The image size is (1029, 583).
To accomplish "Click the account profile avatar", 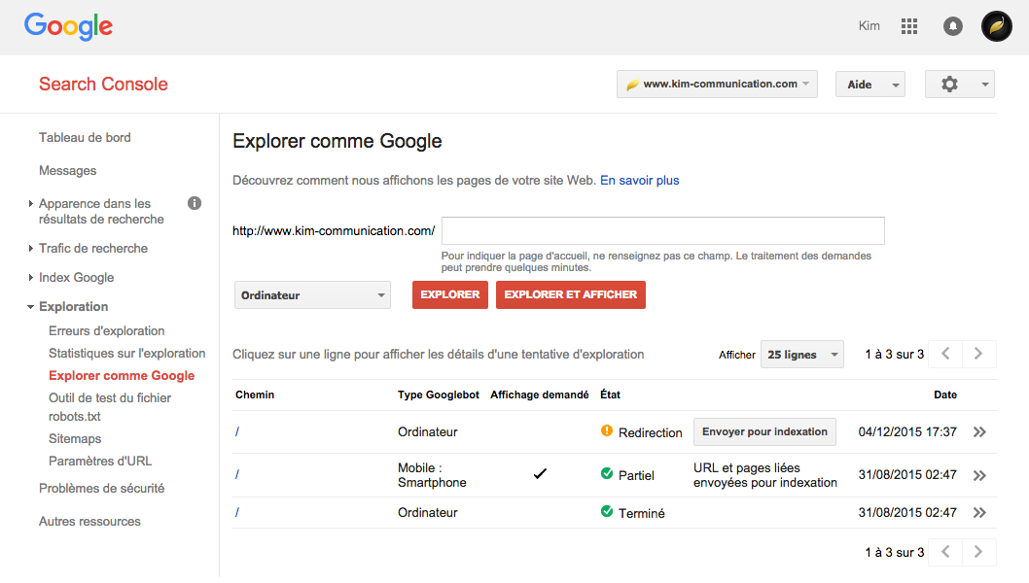I will pos(997,26).
